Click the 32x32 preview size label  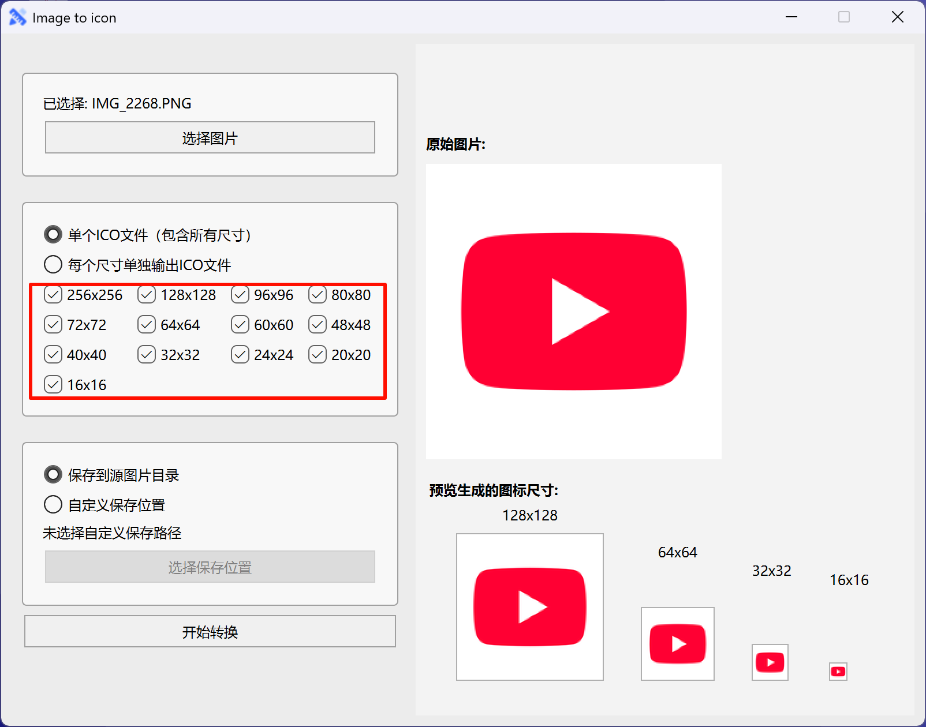click(x=771, y=571)
